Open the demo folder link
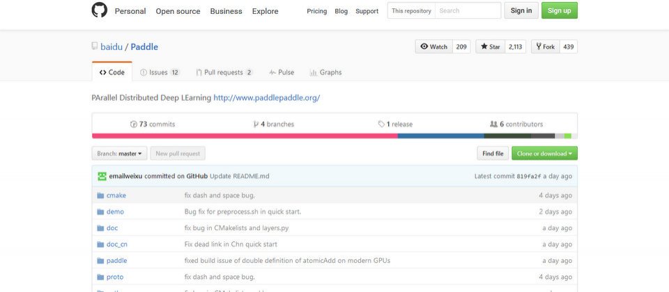This screenshot has height=292, width=669. pos(115,211)
